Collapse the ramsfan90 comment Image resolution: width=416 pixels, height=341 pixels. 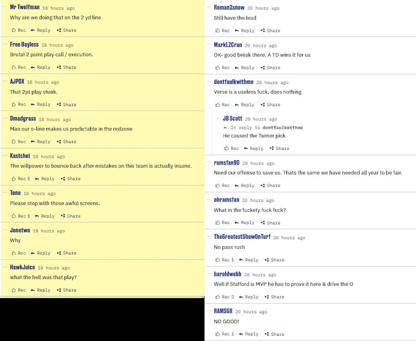(x=209, y=162)
